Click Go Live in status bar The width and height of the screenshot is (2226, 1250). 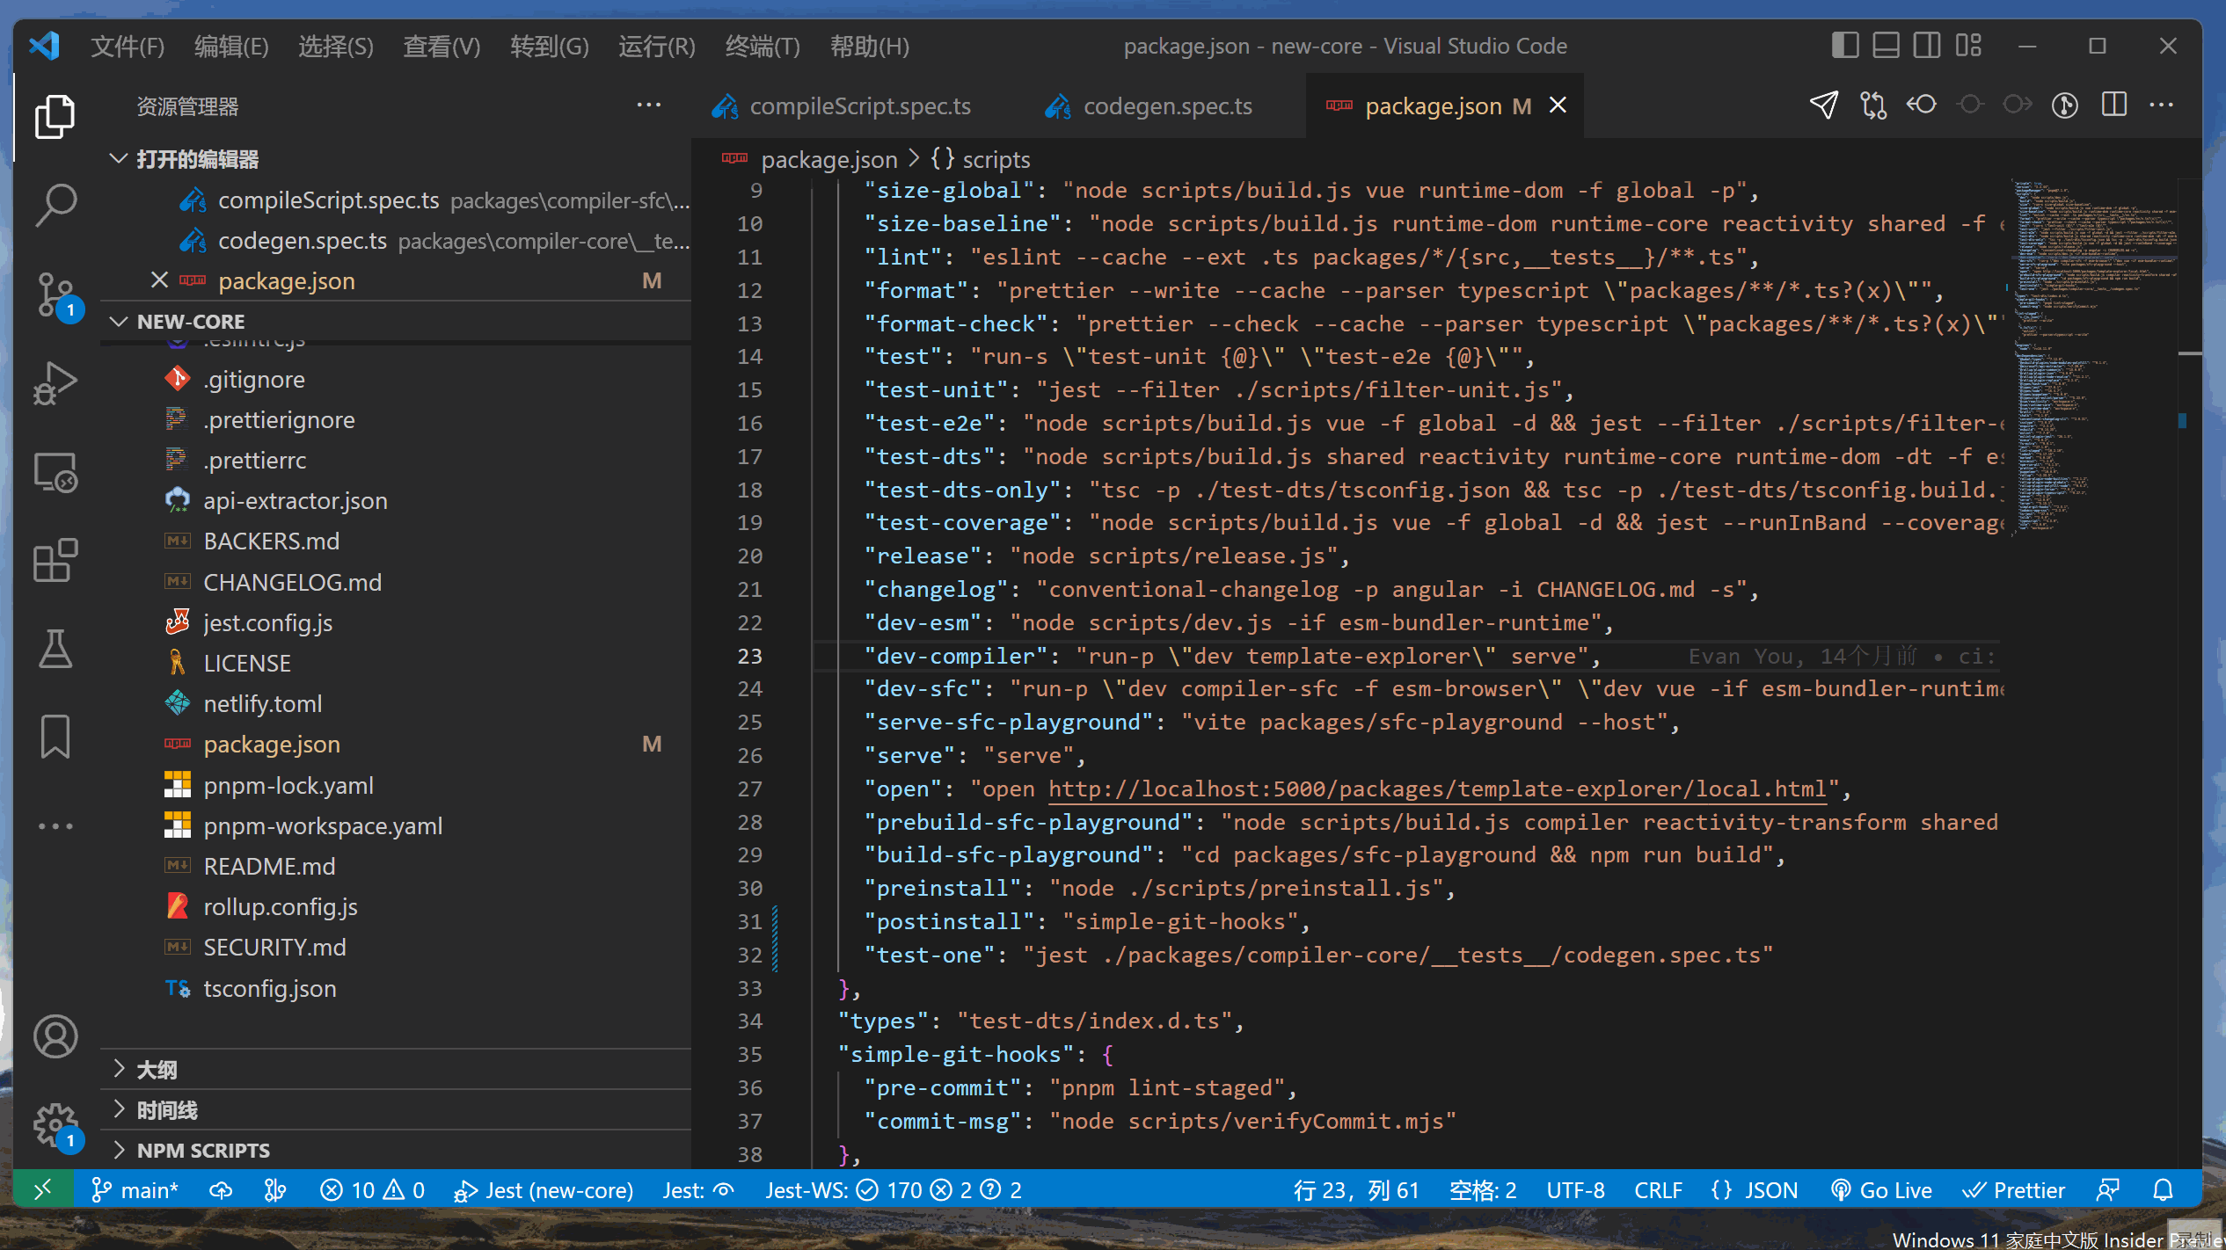tap(1881, 1190)
